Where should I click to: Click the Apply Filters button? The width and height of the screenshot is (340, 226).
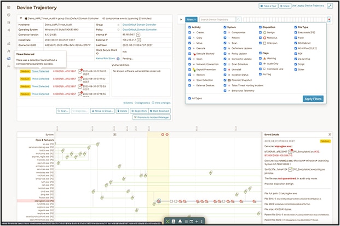point(313,99)
